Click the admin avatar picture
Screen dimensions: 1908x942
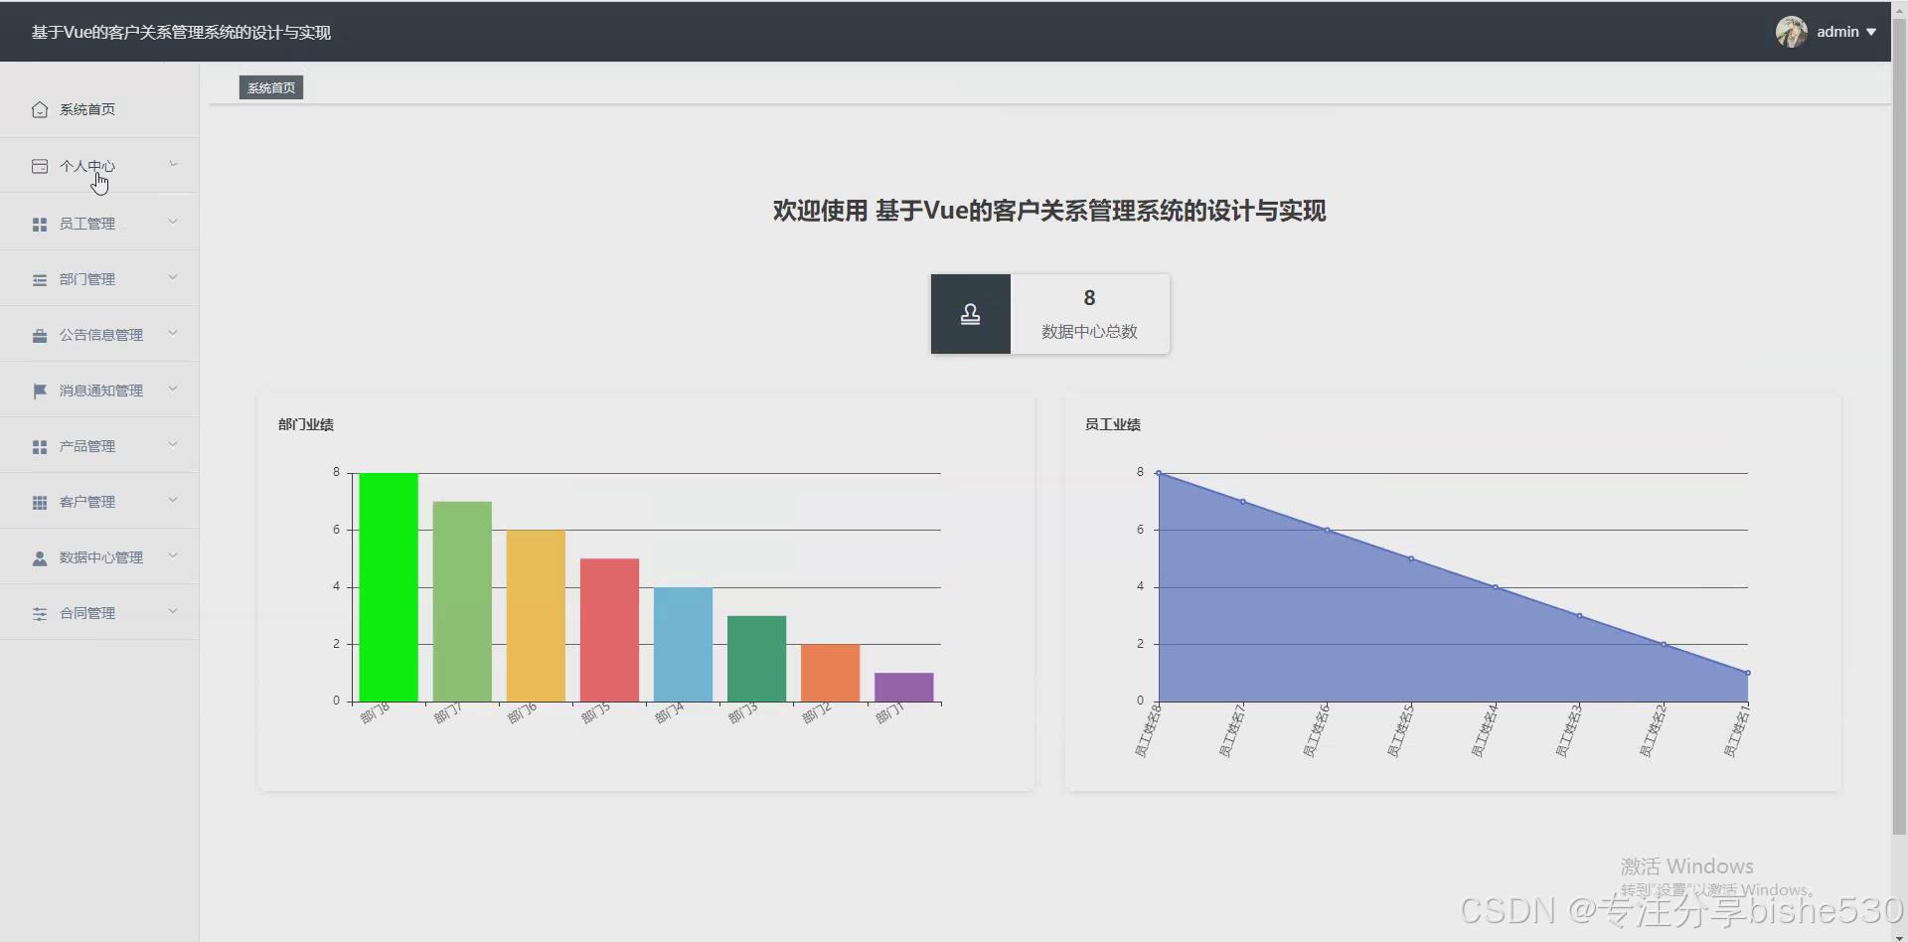(1792, 31)
